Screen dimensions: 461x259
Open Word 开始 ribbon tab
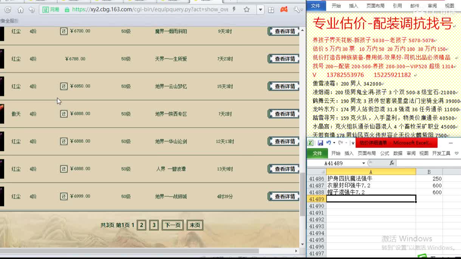(x=336, y=6)
